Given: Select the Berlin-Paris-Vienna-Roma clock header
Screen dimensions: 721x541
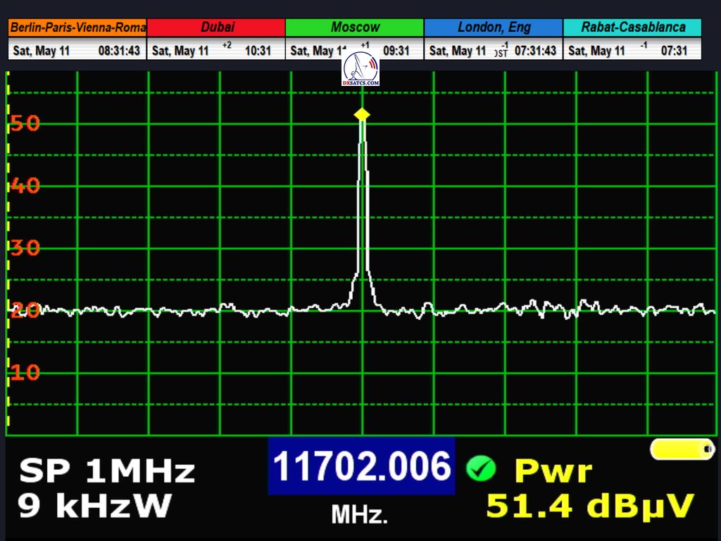Looking at the screenshot, I should pos(77,27).
